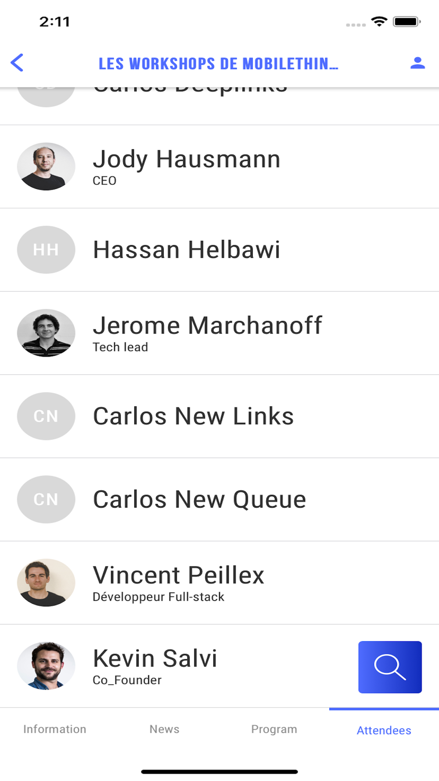The height and width of the screenshot is (781, 439).
Task: Select Hassan Helbawi from the list
Action: pyautogui.click(x=187, y=250)
